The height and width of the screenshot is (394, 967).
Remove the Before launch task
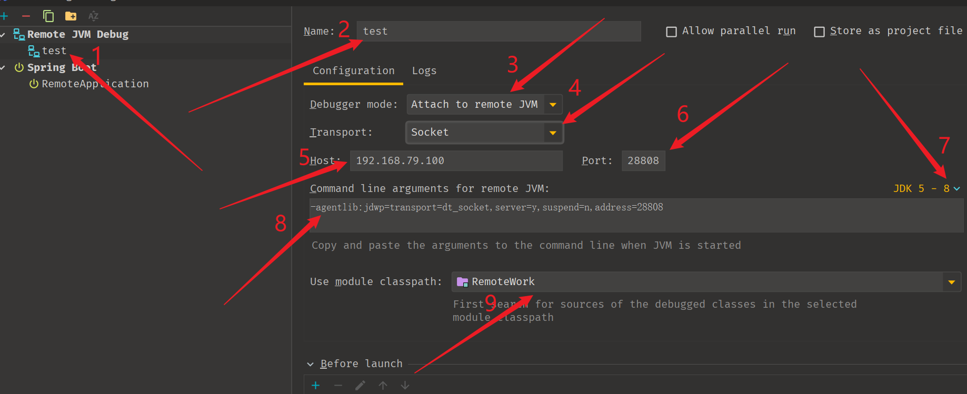click(338, 386)
